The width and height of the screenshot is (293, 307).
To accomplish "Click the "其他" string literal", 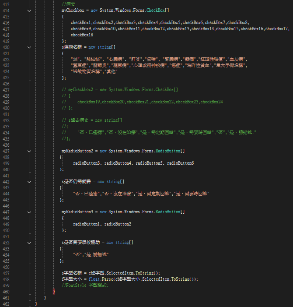I will click(x=111, y=71).
